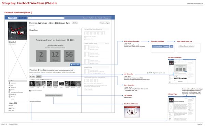Open the Find Friends header link
The height and width of the screenshot is (128, 205).
tap(98, 18)
